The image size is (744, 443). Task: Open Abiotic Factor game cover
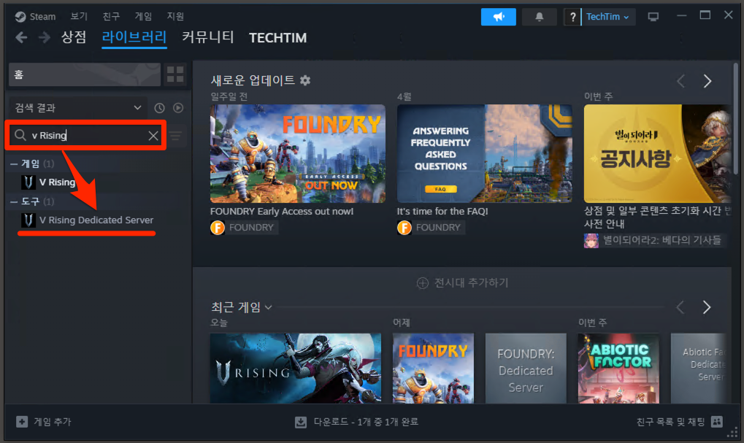pyautogui.click(x=618, y=368)
